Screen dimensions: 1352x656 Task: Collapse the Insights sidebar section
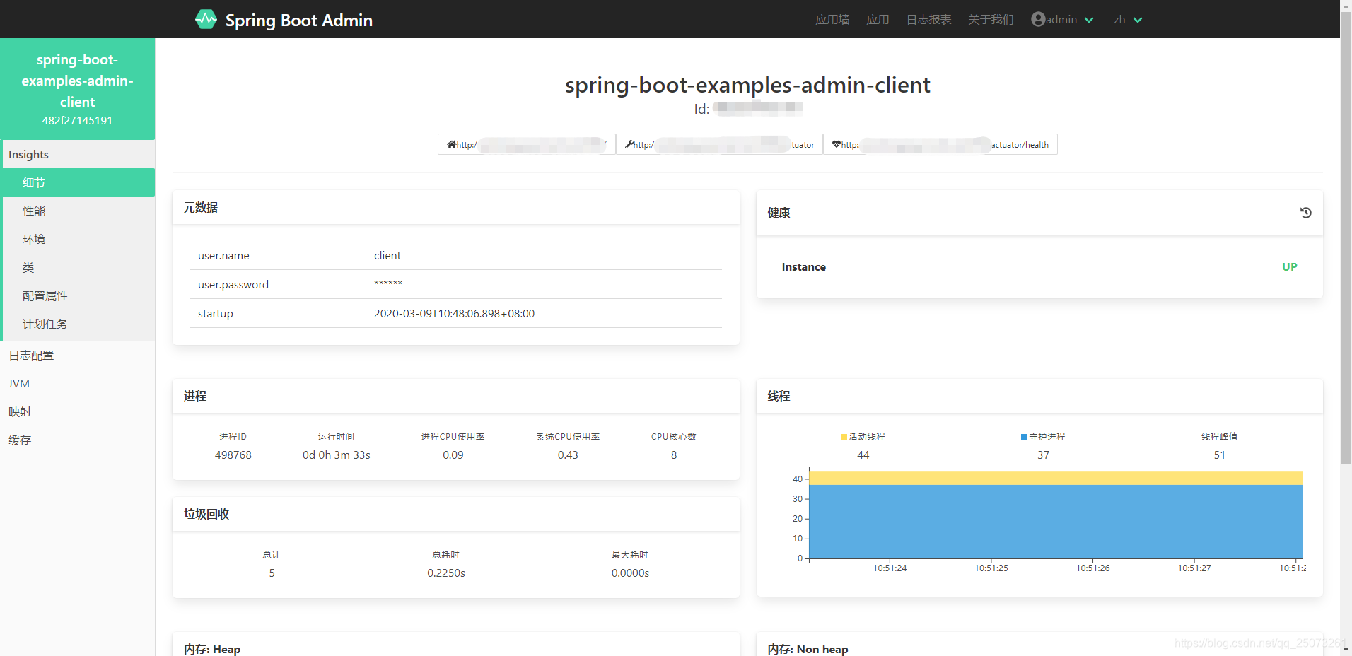click(78, 154)
